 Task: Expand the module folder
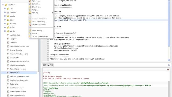(x=5, y=23)
